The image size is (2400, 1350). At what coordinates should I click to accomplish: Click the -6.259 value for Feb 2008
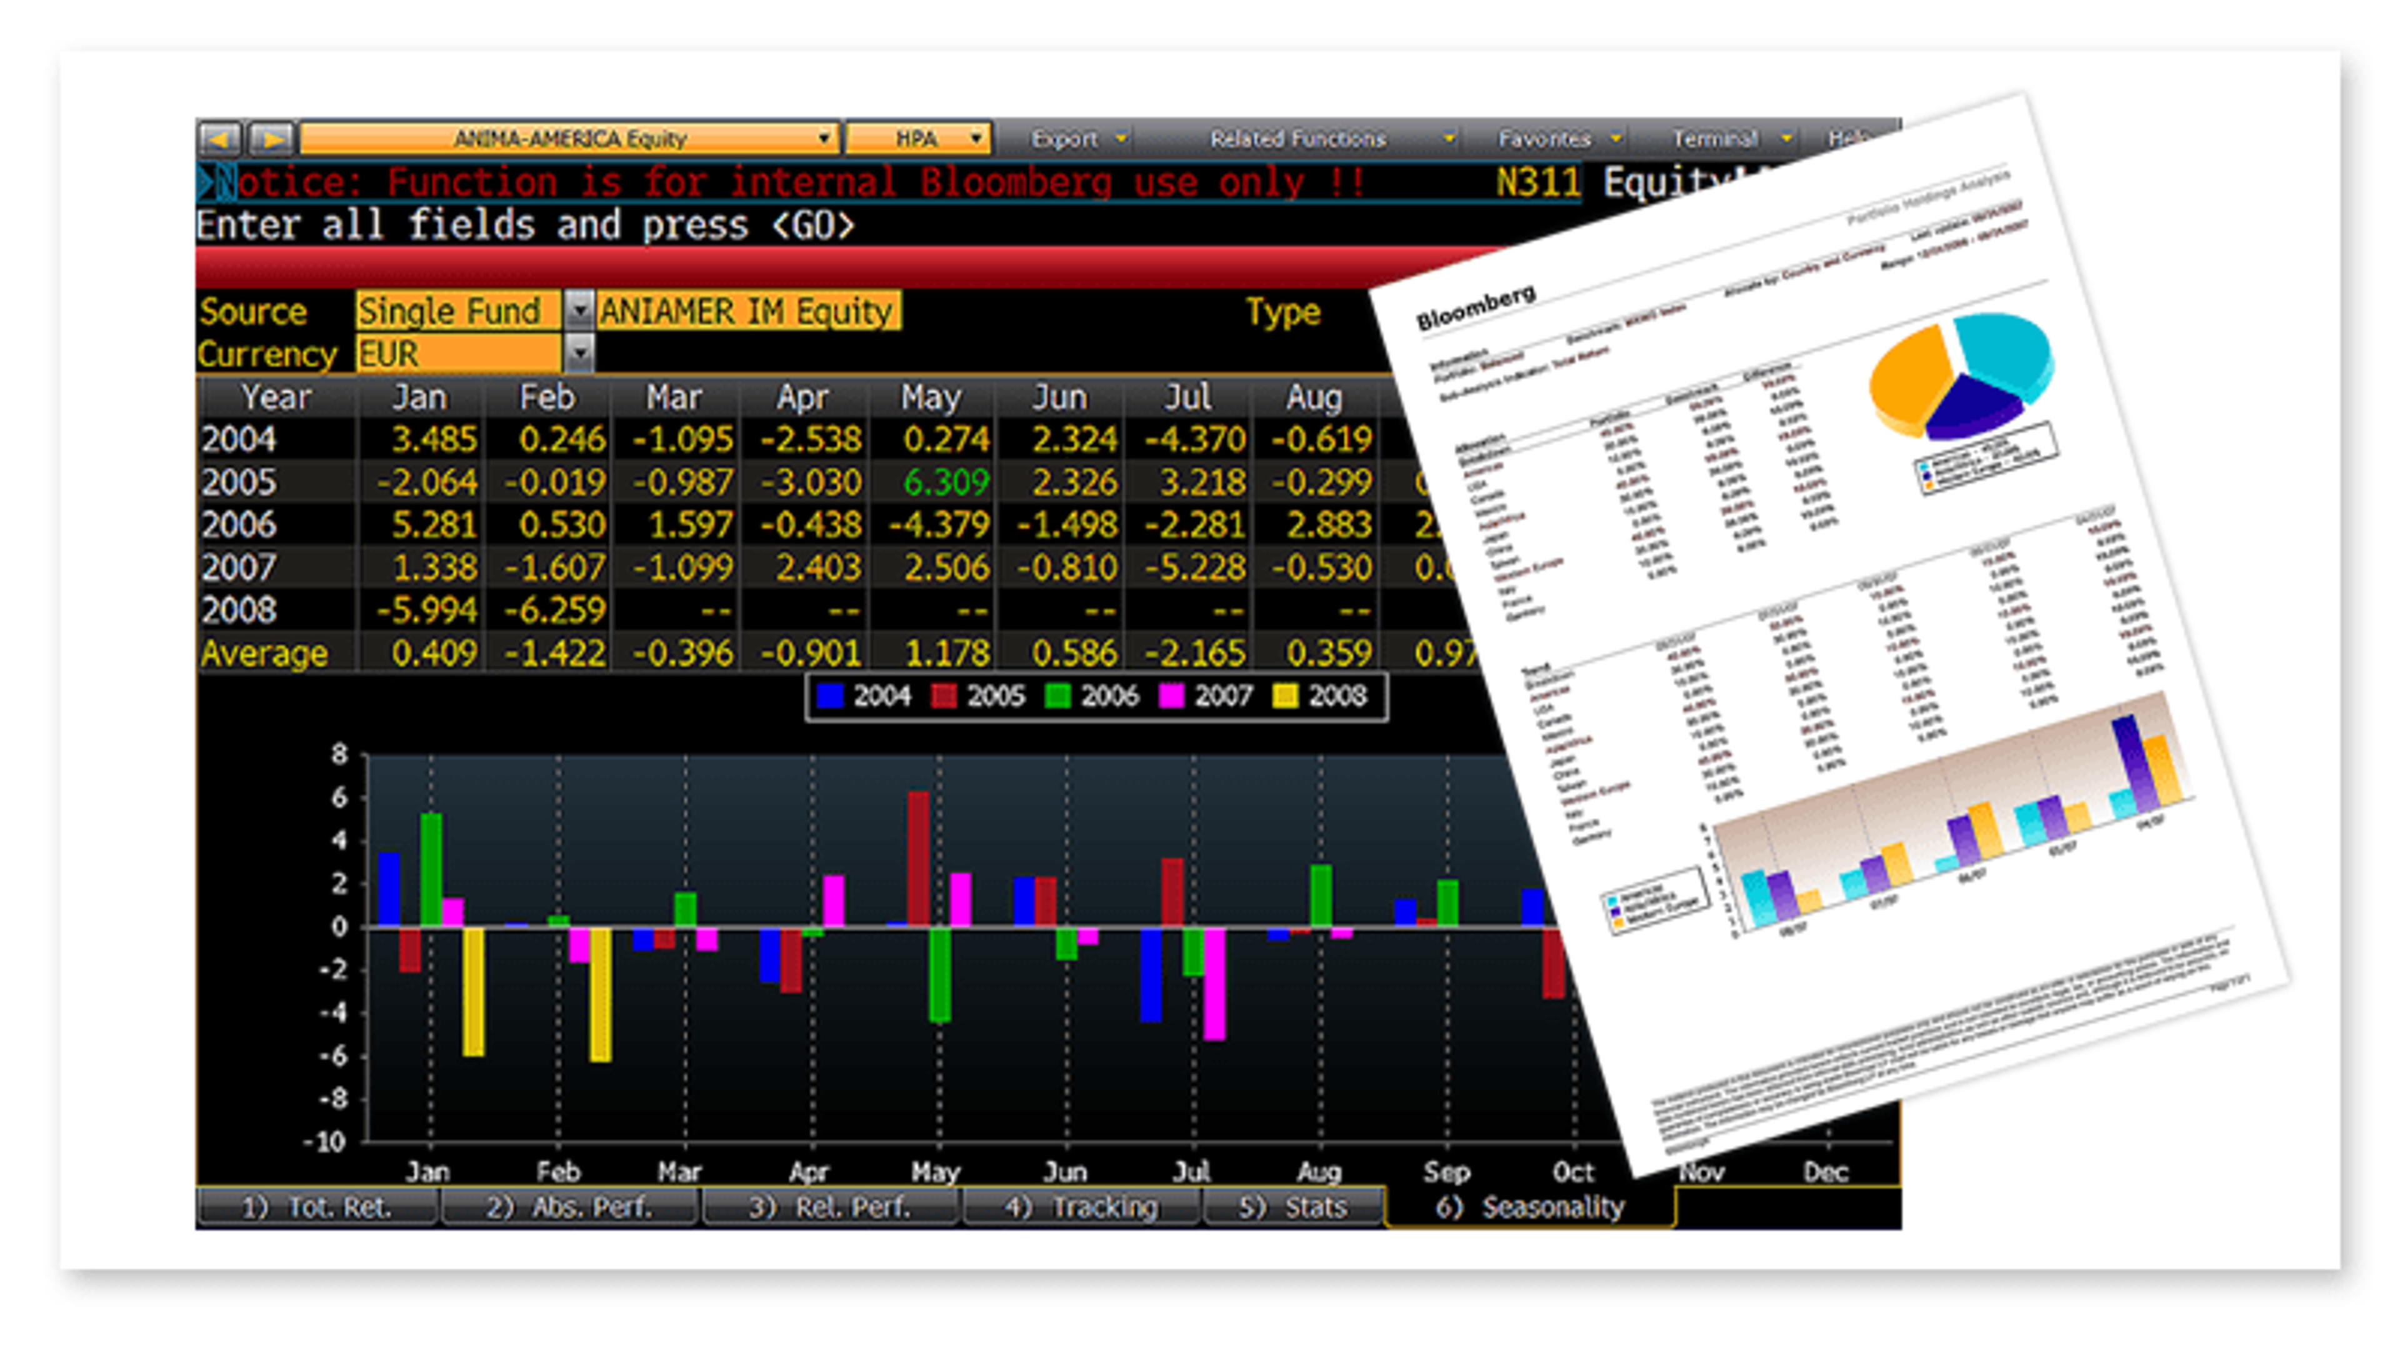tap(555, 610)
